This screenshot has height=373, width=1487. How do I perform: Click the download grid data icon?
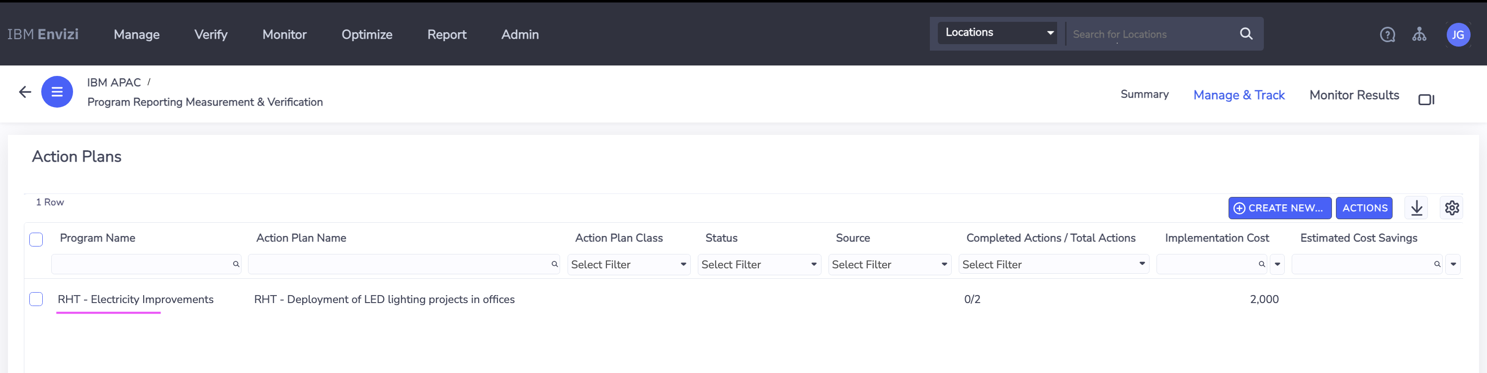[1416, 207]
